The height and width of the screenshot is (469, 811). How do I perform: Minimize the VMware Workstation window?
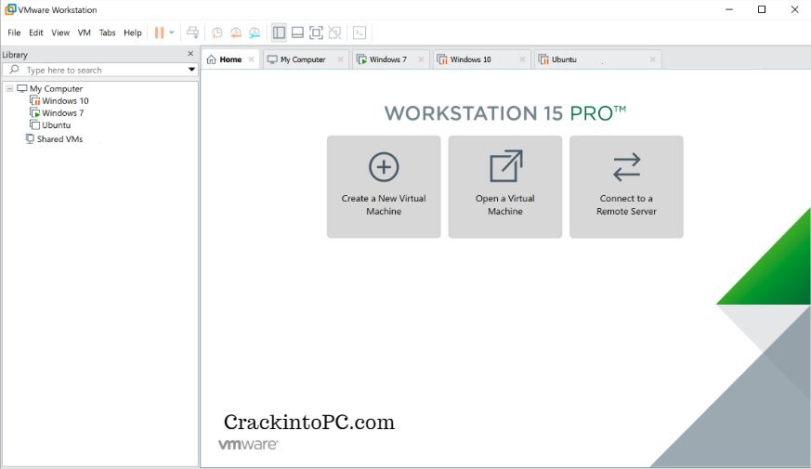pyautogui.click(x=729, y=9)
